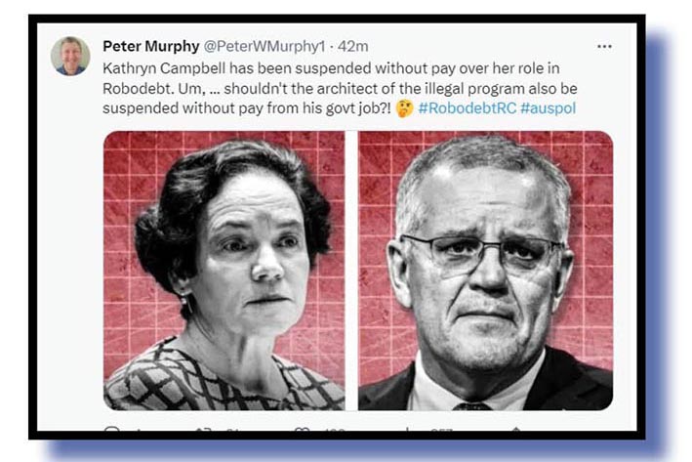Click the like count number
Image resolution: width=692 pixels, height=462 pixels.
click(x=334, y=430)
